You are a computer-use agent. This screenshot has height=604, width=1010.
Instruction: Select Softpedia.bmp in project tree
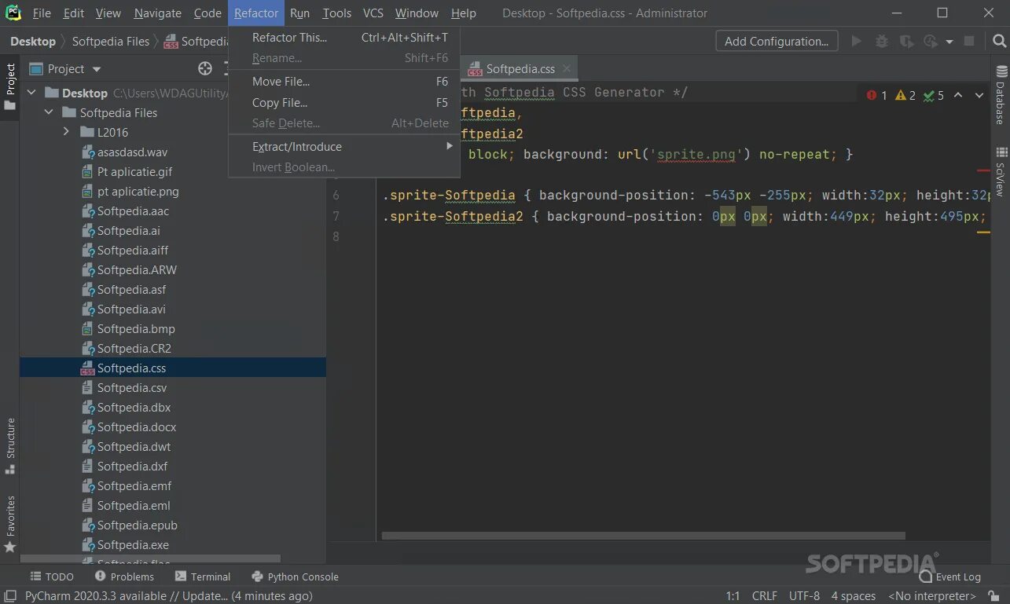point(173,329)
